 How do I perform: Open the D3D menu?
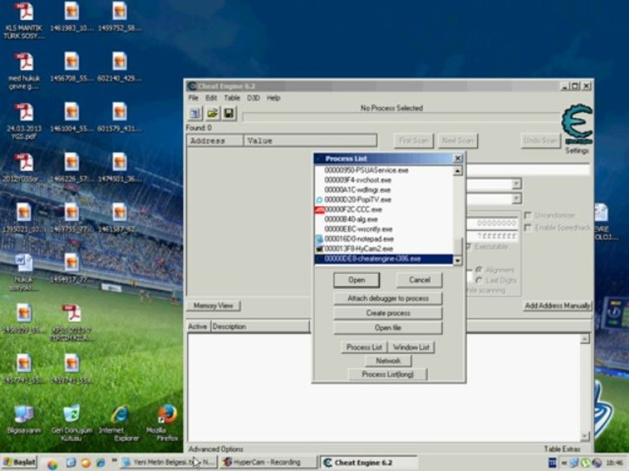tap(253, 97)
